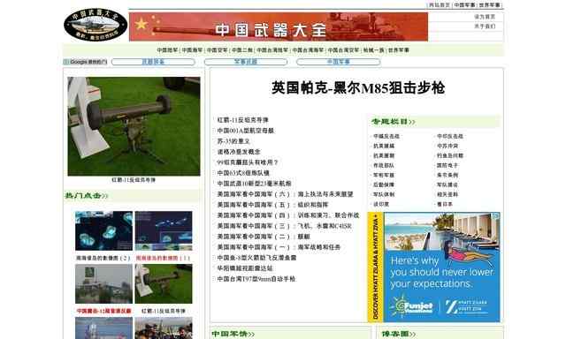566x339 pixels.
Task: Open topic 作战部队
Action: tap(384, 165)
